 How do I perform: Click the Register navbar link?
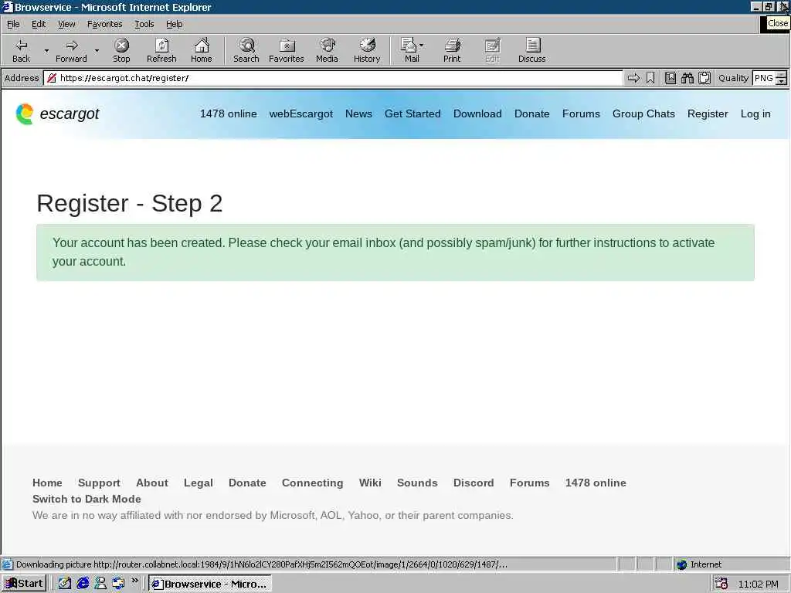coord(708,114)
